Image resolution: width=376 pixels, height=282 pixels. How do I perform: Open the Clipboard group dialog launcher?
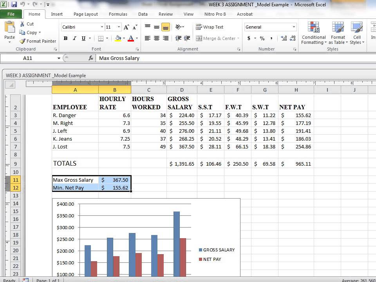coord(55,49)
